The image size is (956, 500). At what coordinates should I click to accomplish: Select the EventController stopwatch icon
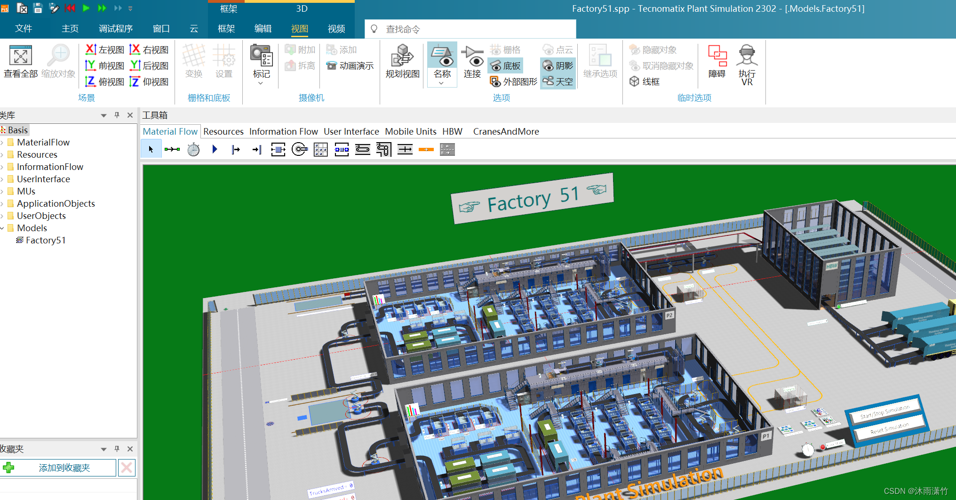click(193, 149)
